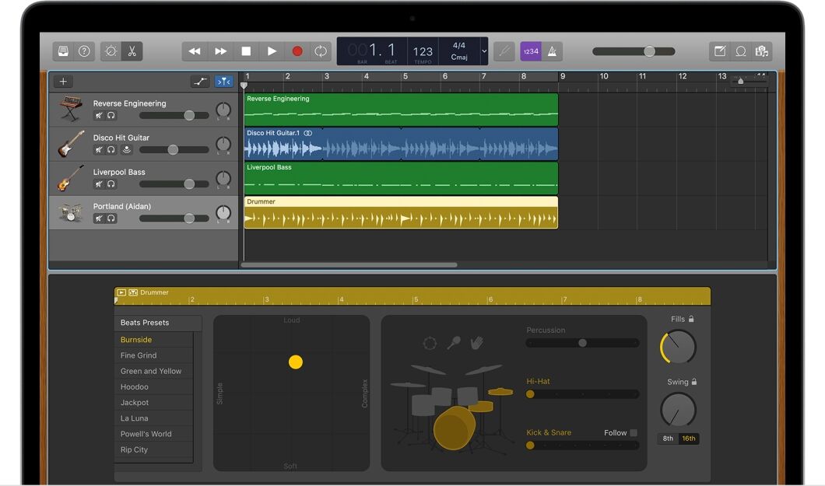Click the yellow puck on the Drummer XY pad

pyautogui.click(x=296, y=362)
